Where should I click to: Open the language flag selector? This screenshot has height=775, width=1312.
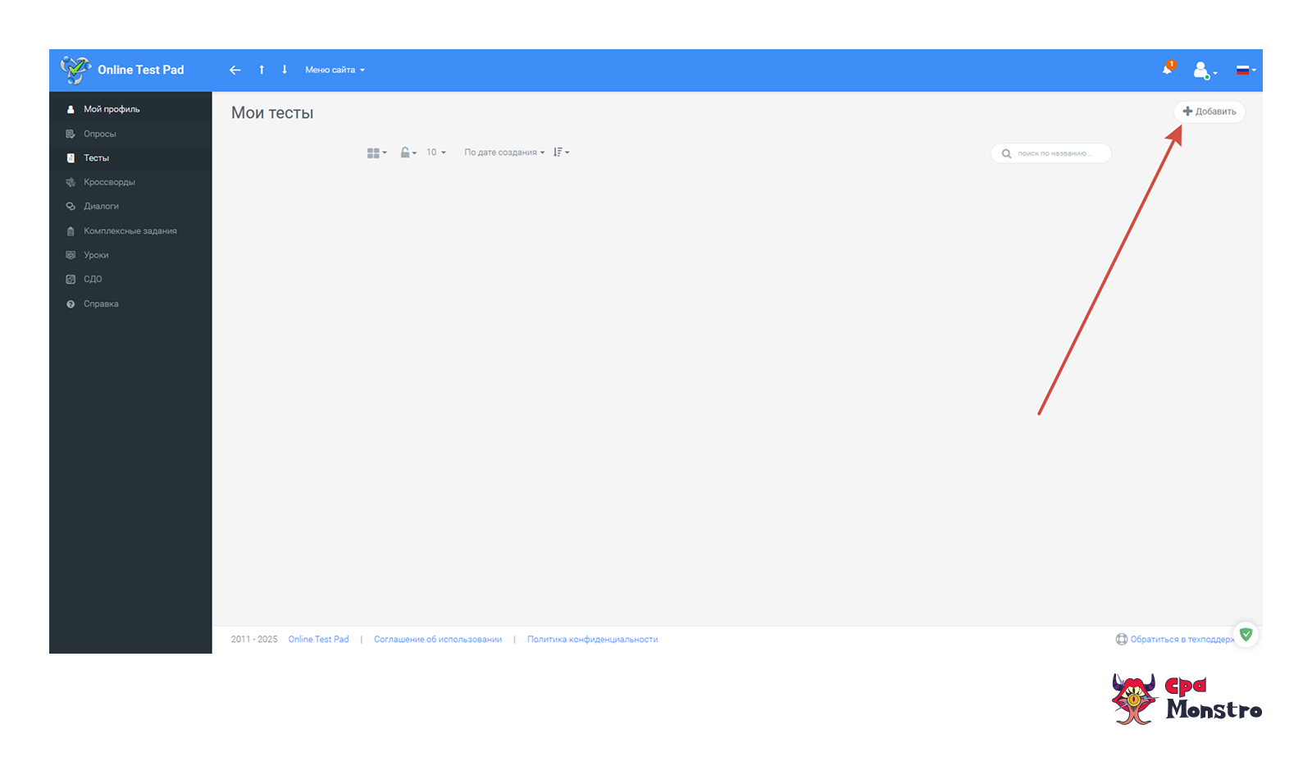pyautogui.click(x=1246, y=71)
